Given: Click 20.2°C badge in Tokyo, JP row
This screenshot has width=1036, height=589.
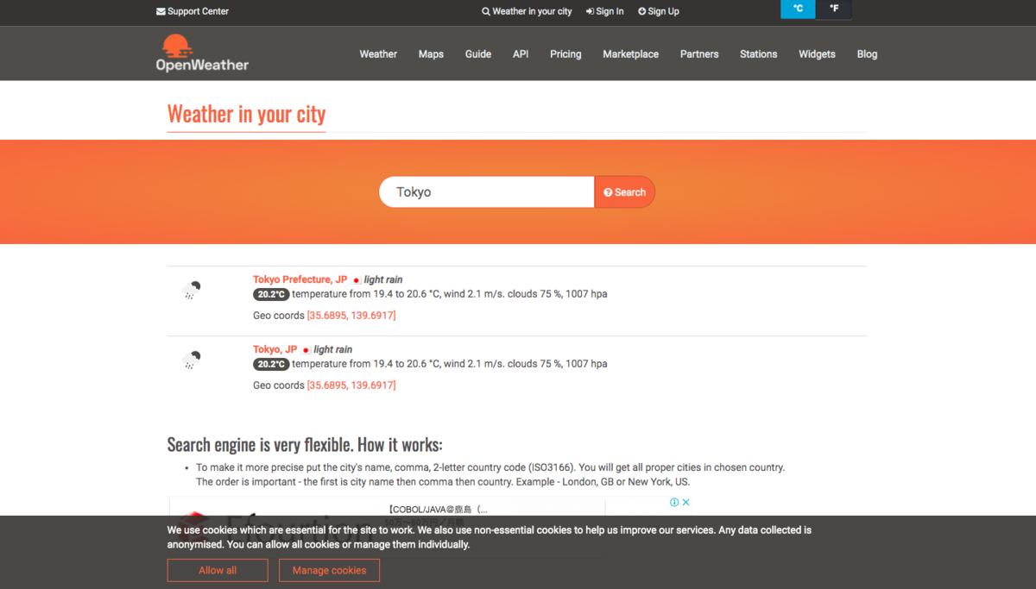Looking at the screenshot, I should [x=271, y=364].
